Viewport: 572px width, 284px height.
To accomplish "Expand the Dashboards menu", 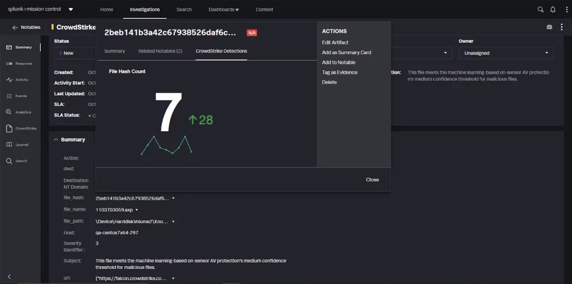I will click(223, 9).
